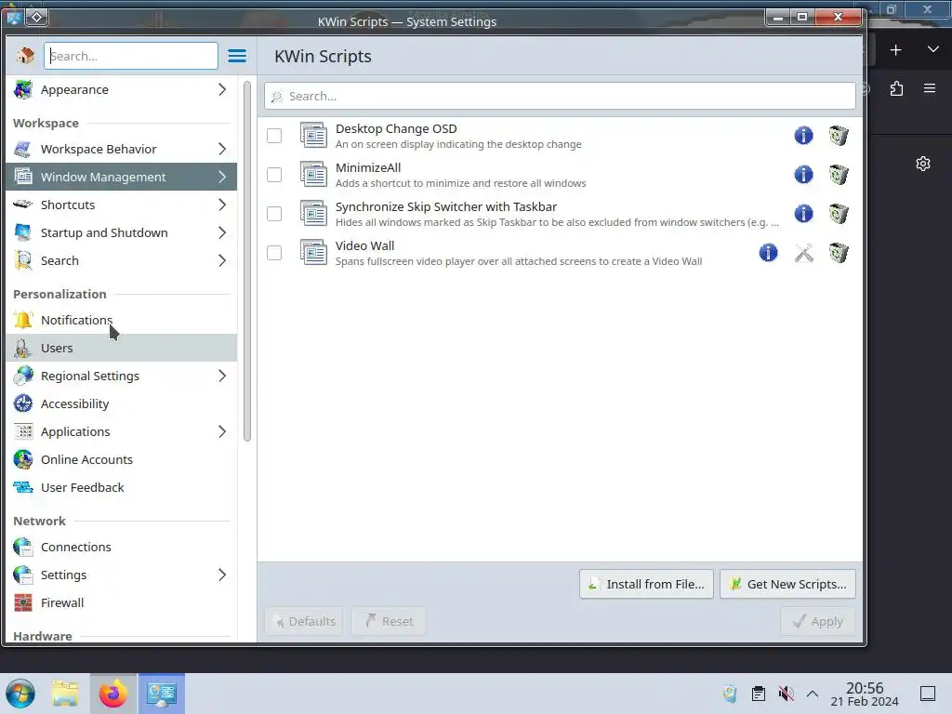Expand hidden system tray icons
This screenshot has width=952, height=714.
point(813,694)
